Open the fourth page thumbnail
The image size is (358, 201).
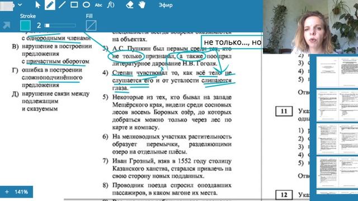point(337,172)
